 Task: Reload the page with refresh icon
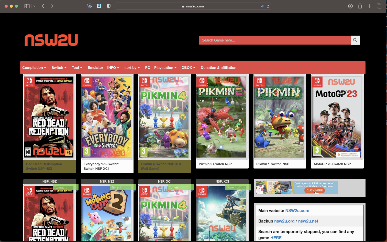click(x=268, y=6)
